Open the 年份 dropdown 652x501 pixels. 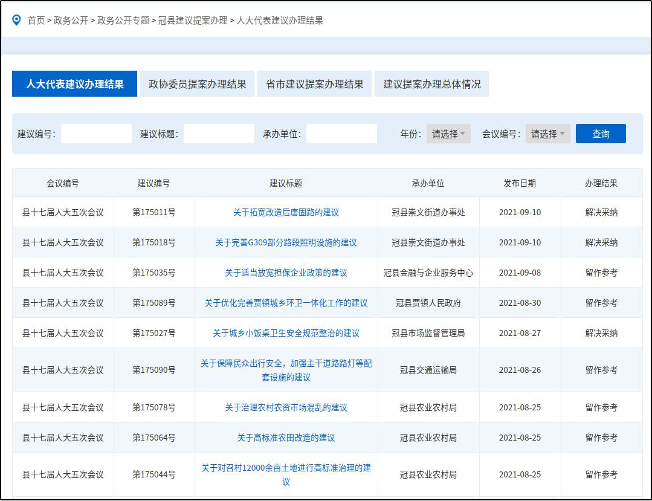point(448,134)
